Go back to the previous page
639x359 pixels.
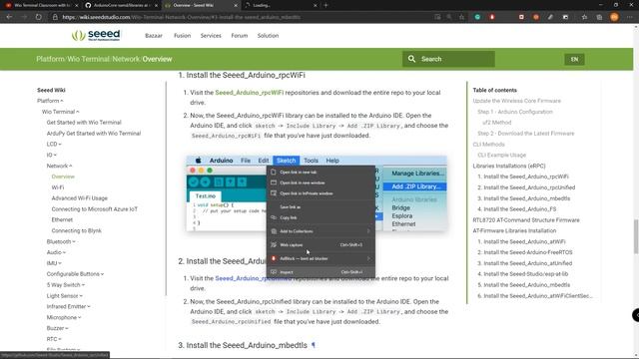click(9, 17)
